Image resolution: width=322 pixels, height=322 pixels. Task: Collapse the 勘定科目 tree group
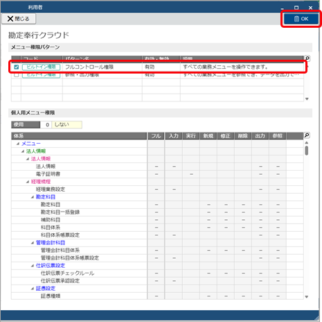[x=33, y=197]
